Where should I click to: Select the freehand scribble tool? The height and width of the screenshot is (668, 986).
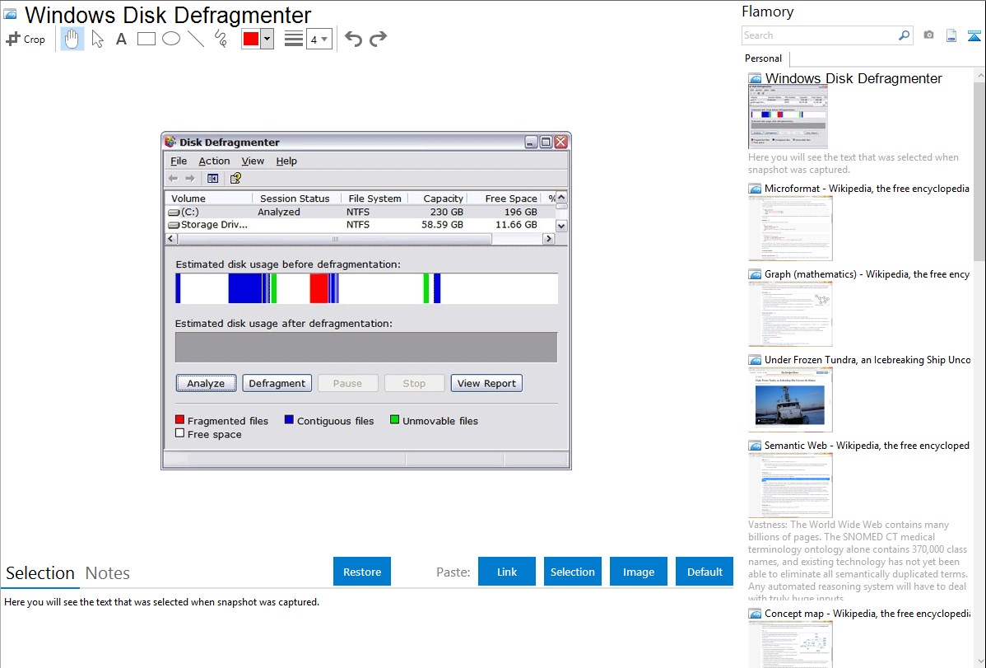221,39
